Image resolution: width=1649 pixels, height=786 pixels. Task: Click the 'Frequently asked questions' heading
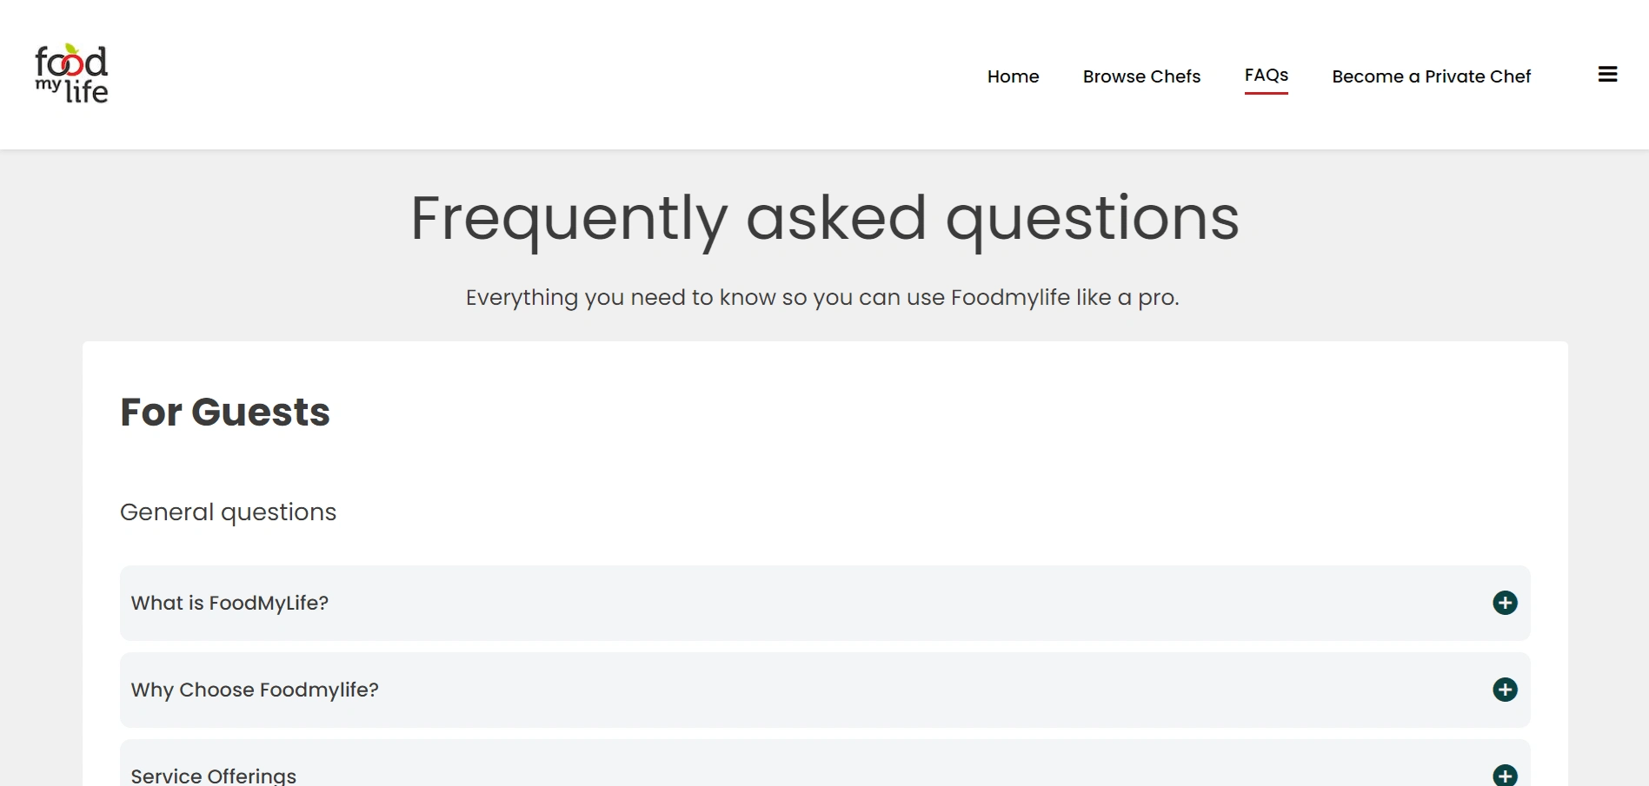point(825,219)
